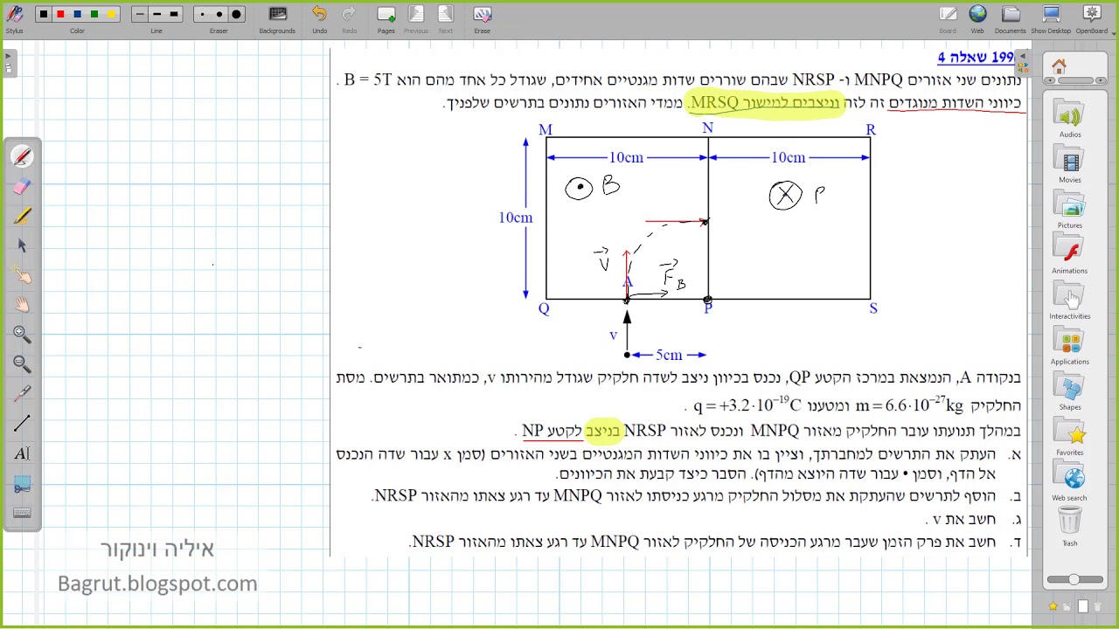1119x629 pixels.
Task: Choose the medium line width
Action: (156, 15)
